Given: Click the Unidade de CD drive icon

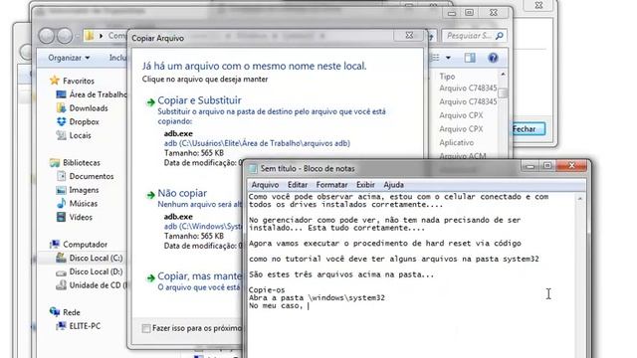Looking at the screenshot, I should (62, 285).
